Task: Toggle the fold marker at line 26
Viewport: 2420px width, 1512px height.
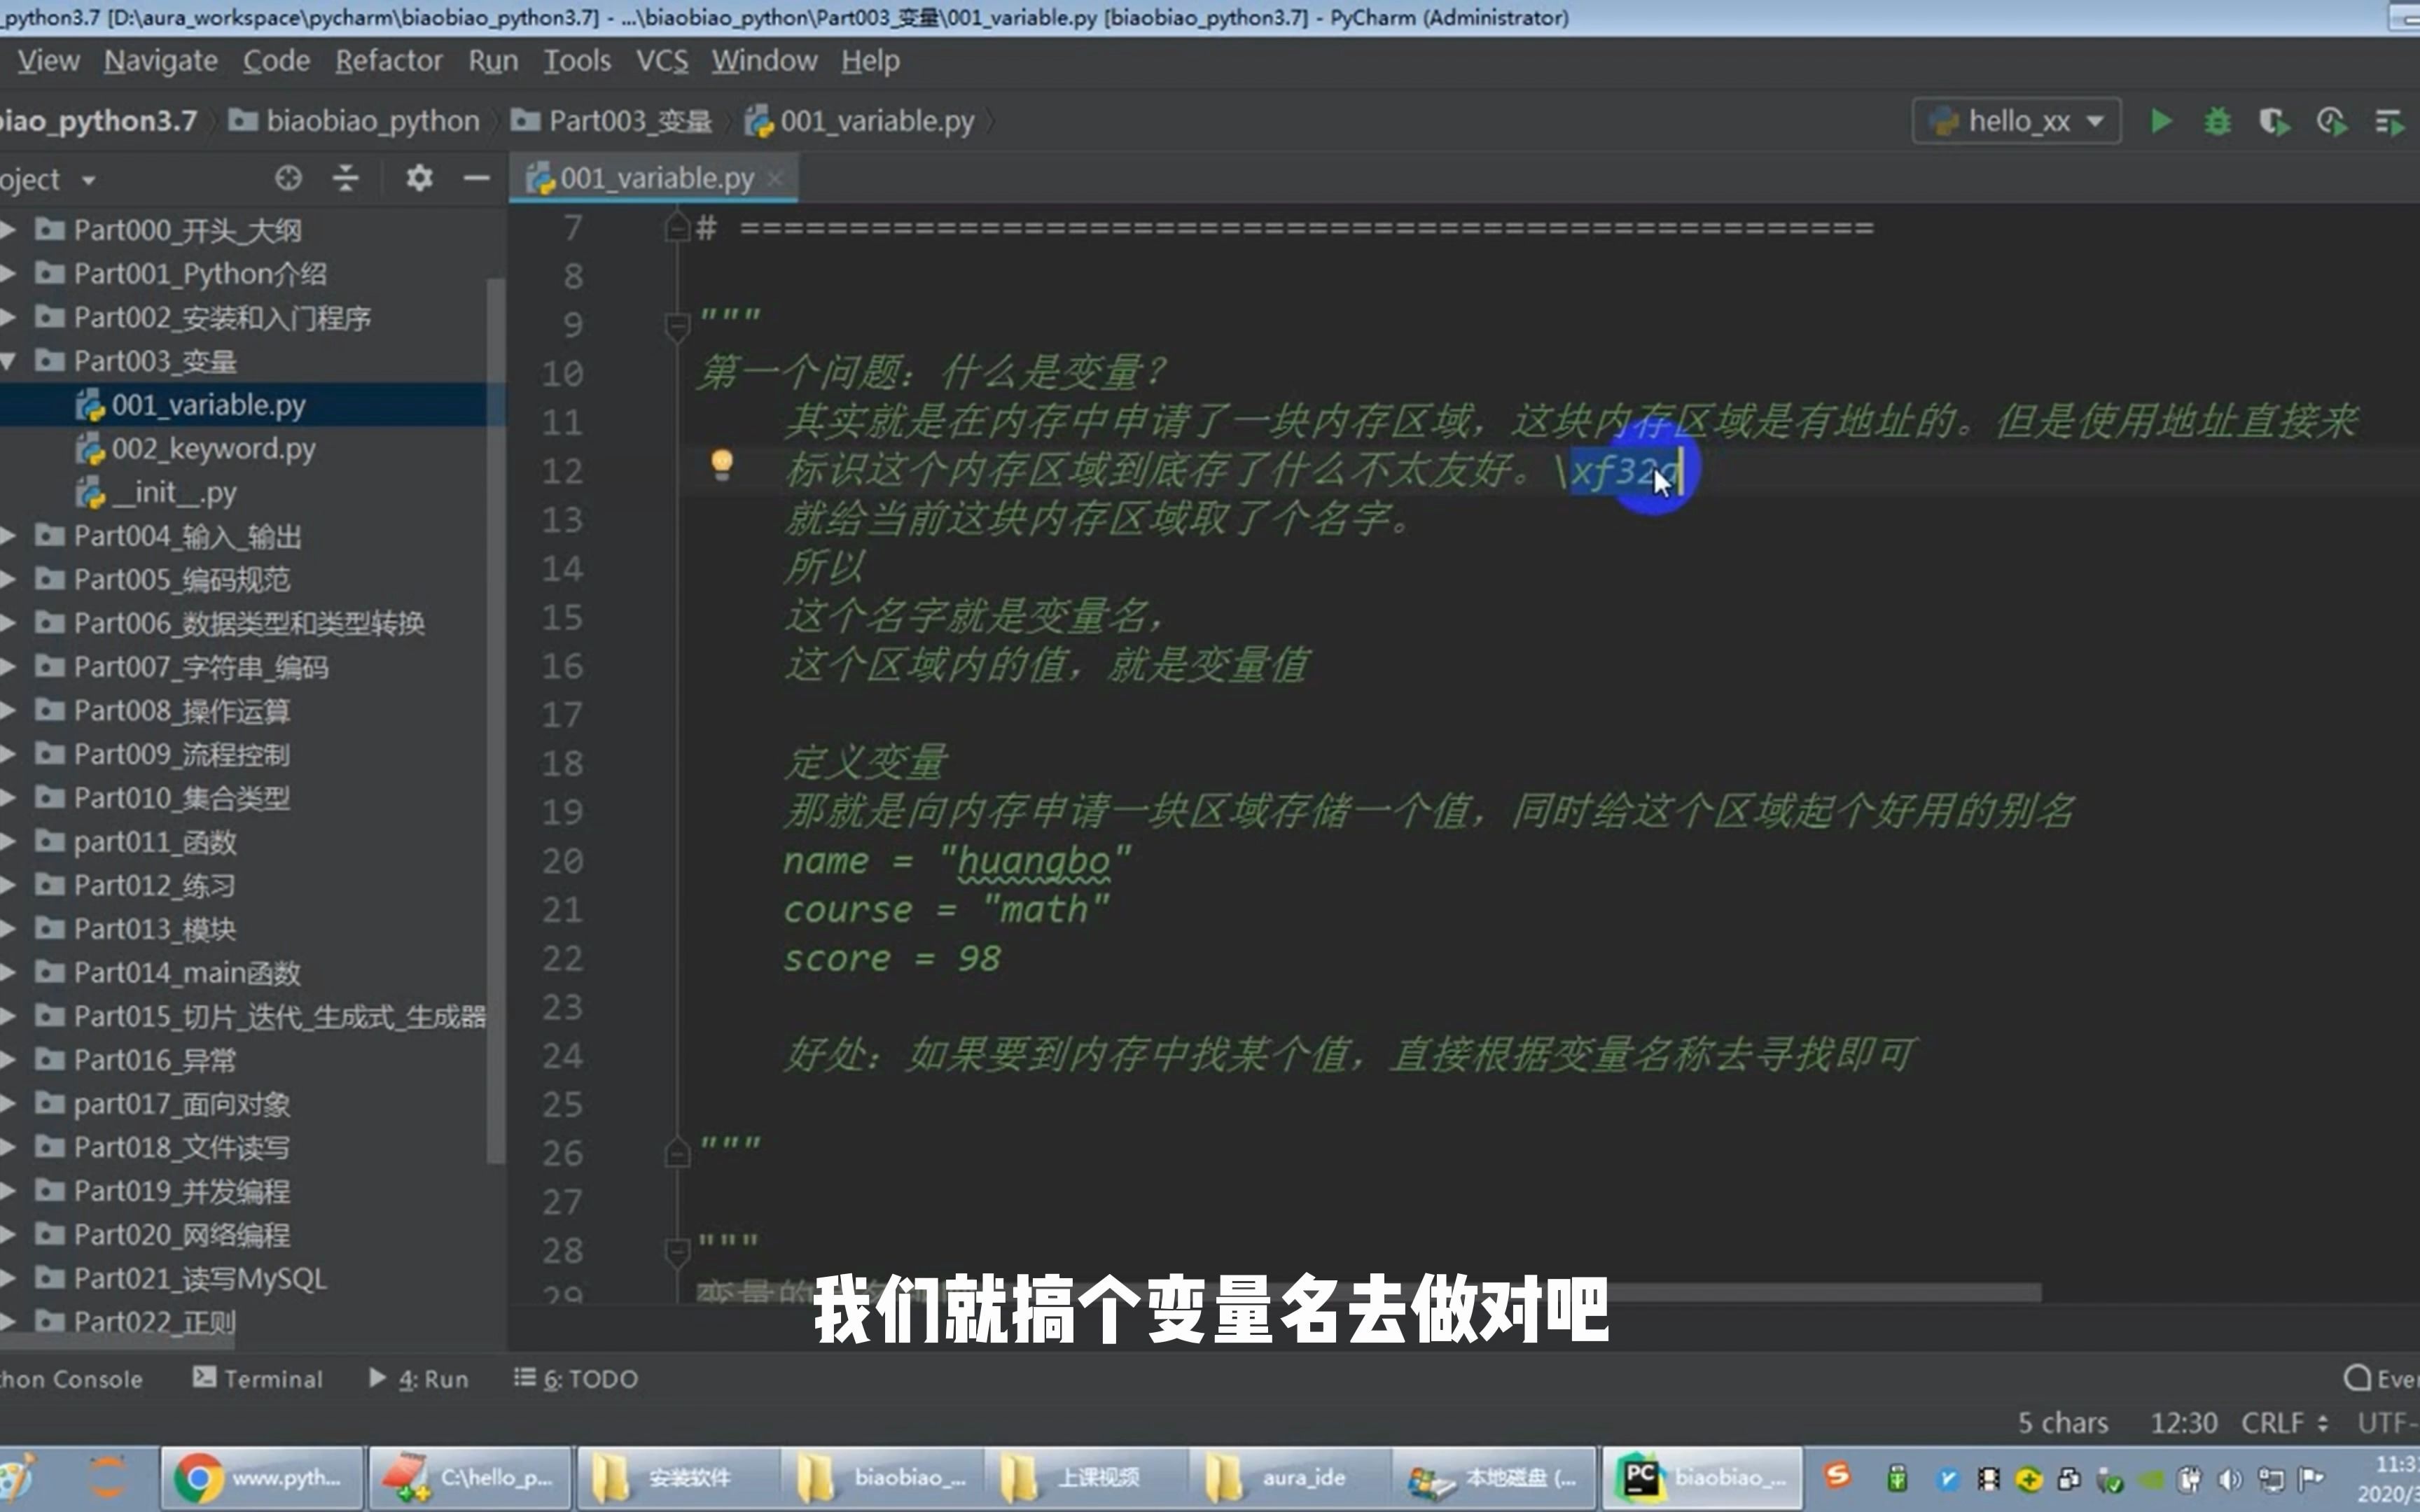Action: pos(677,1154)
